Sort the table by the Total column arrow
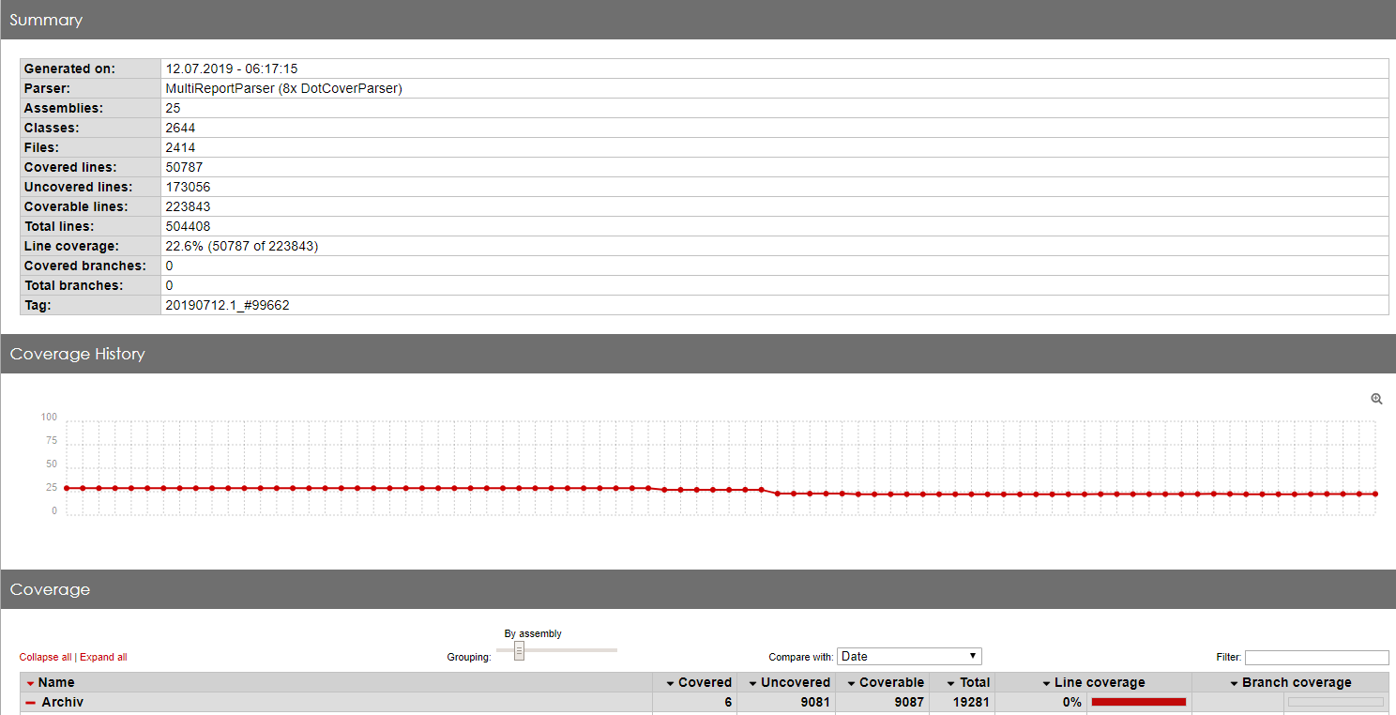This screenshot has width=1396, height=715. click(951, 682)
